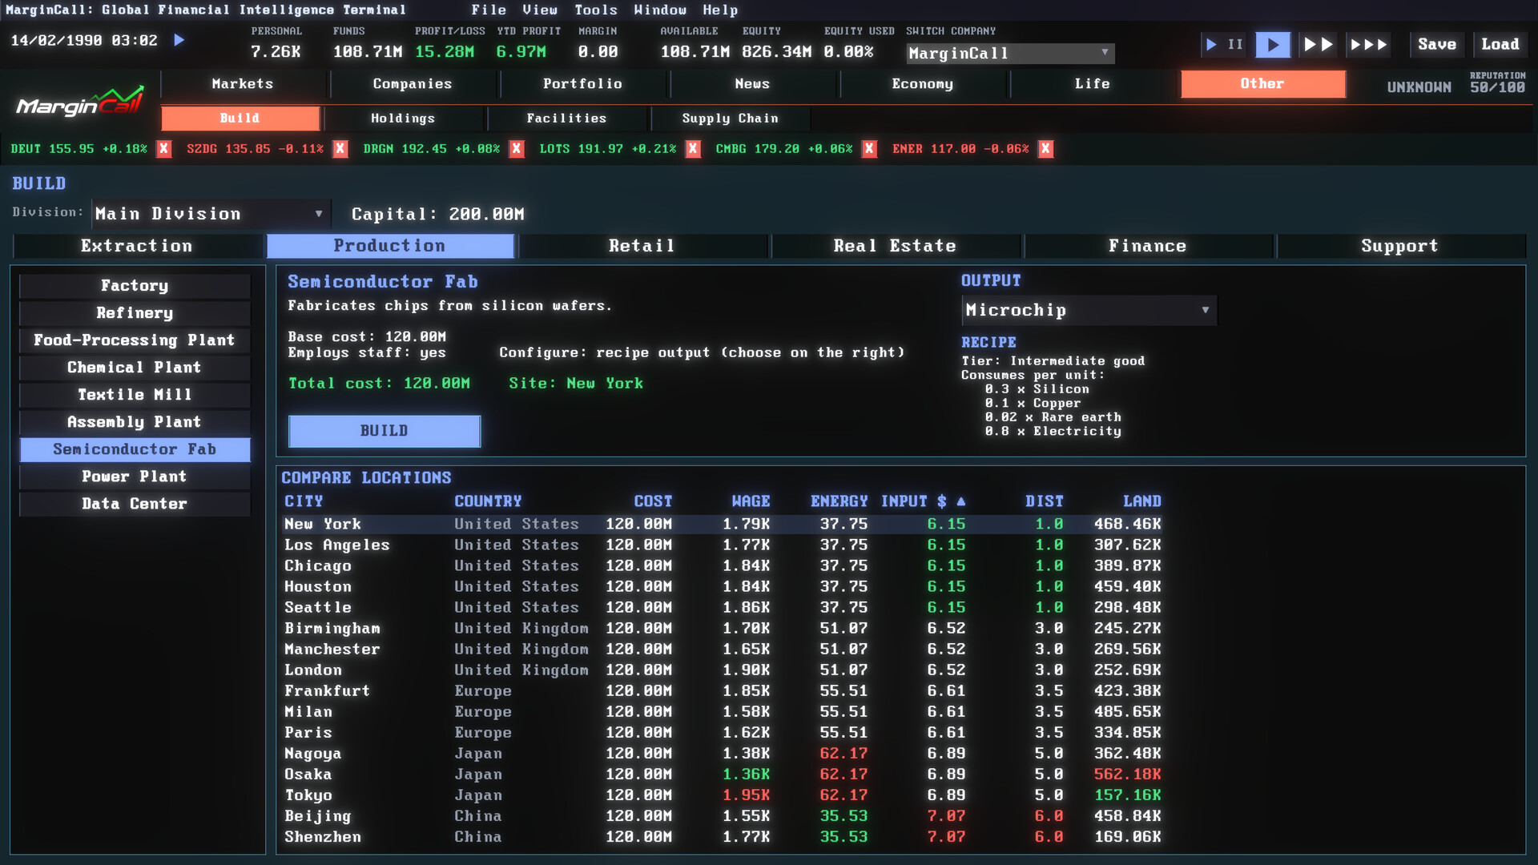This screenshot has width=1538, height=865.
Task: Switch to News tab
Action: 752,84
